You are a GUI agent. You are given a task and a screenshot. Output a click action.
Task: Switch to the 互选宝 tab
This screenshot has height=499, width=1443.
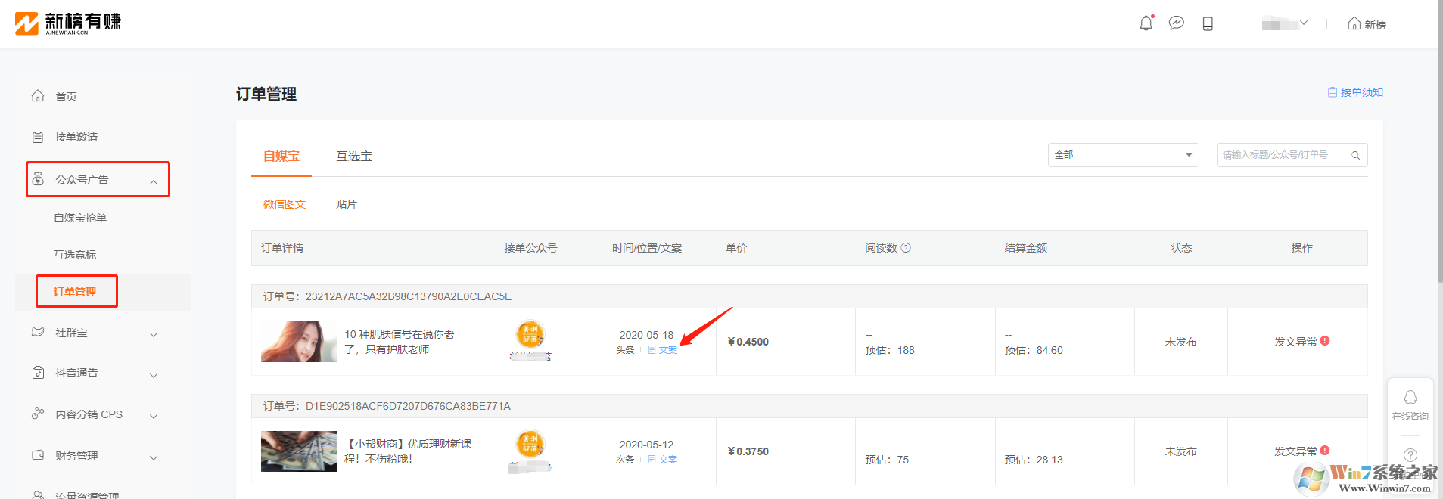pyautogui.click(x=354, y=157)
